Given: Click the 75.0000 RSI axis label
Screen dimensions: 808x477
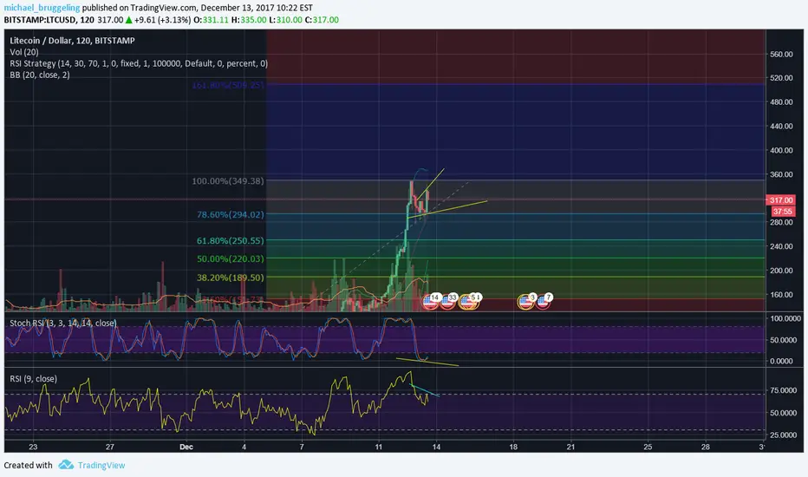Looking at the screenshot, I should click(x=782, y=390).
